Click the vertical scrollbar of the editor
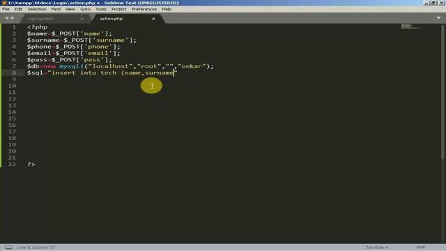Image resolution: width=446 pixels, height=251 pixels. (x=443, y=91)
